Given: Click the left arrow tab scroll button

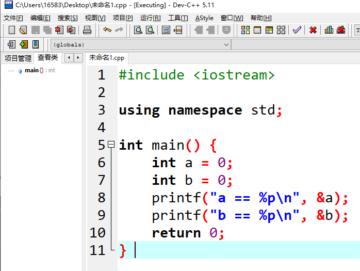Looking at the screenshot, I should pyautogui.click(x=69, y=58).
